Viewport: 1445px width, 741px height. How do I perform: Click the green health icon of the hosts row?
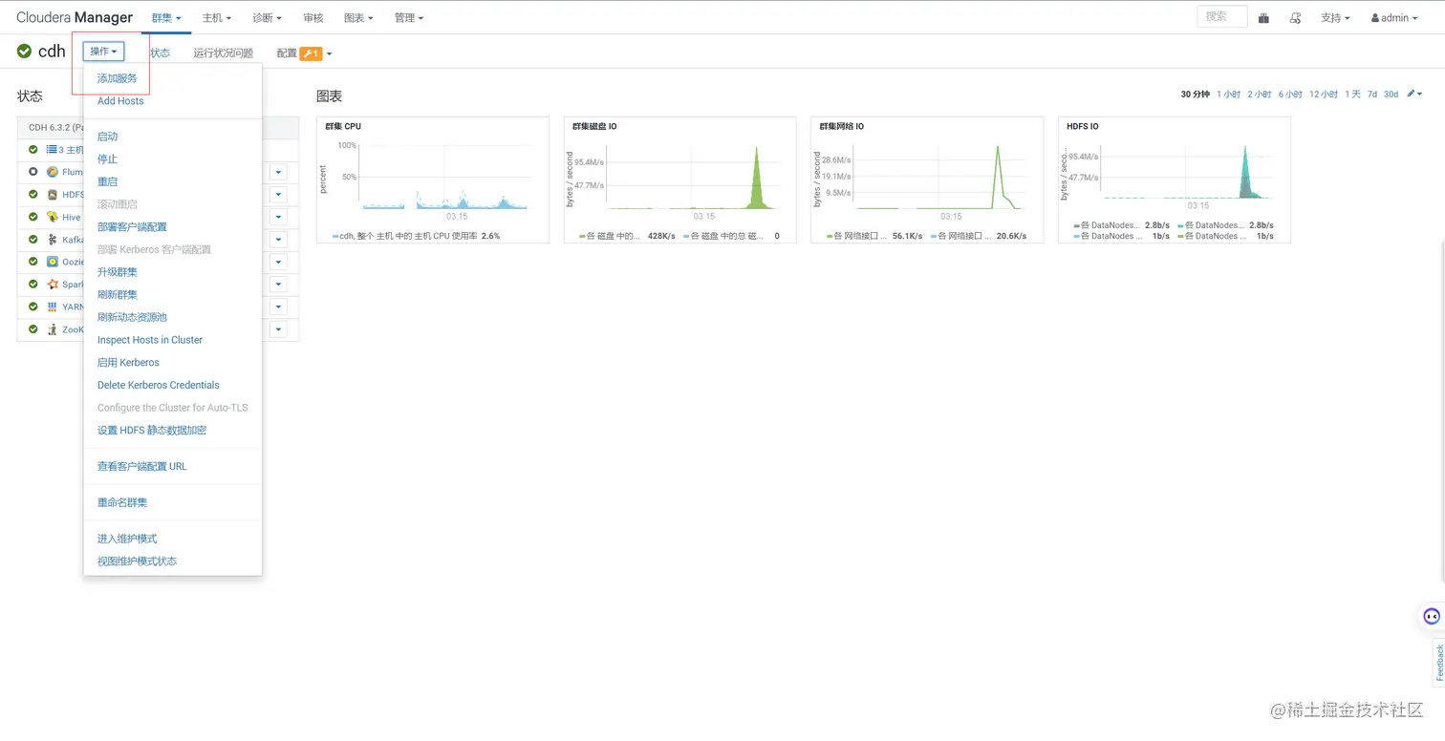click(x=33, y=150)
